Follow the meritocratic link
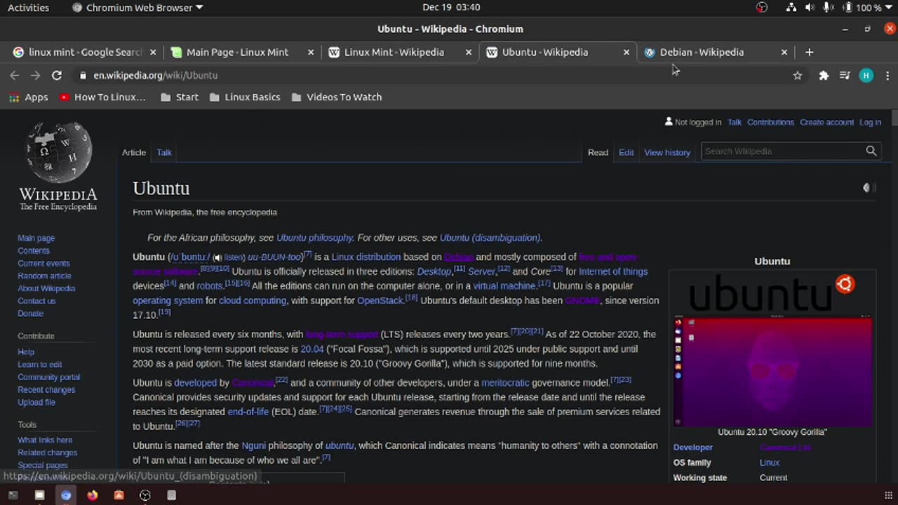The width and height of the screenshot is (898, 505). point(505,383)
